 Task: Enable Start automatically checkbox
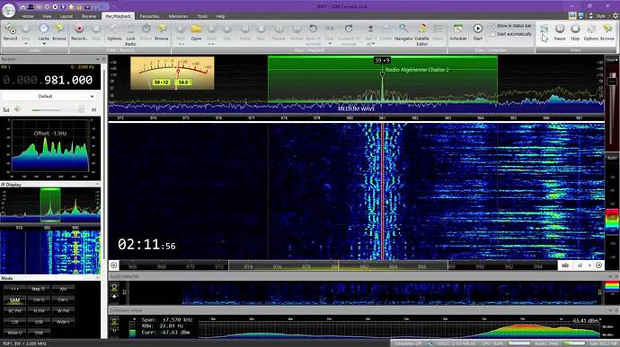pyautogui.click(x=492, y=34)
